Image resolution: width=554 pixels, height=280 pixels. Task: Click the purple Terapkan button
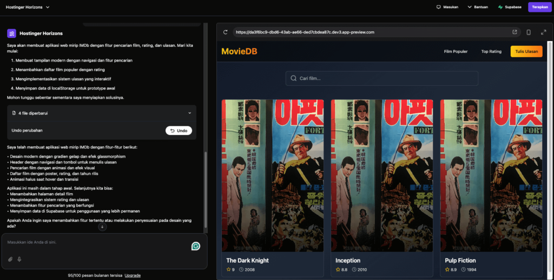(x=539, y=7)
